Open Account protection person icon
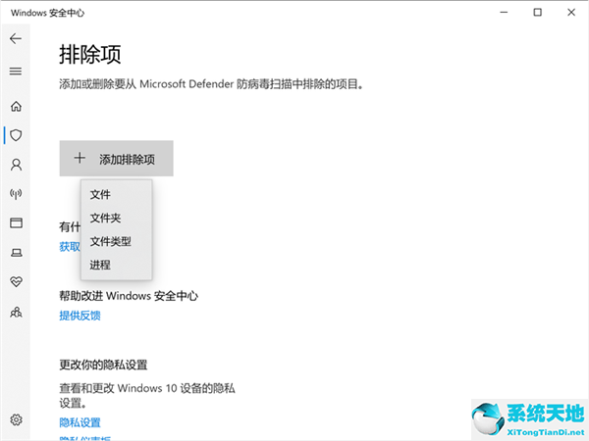The image size is (589, 441). pos(16,165)
